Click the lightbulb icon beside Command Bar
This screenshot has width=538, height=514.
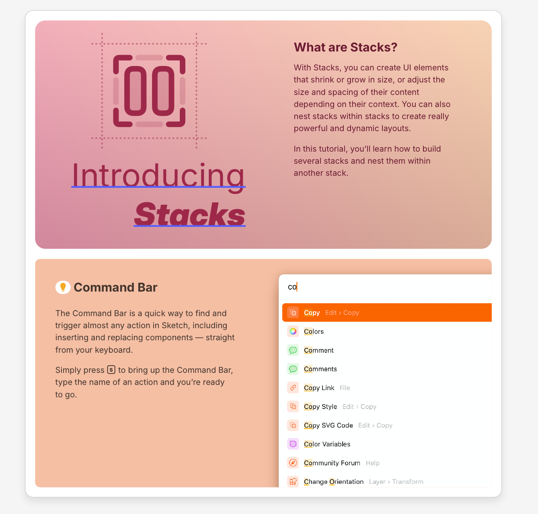pos(63,287)
